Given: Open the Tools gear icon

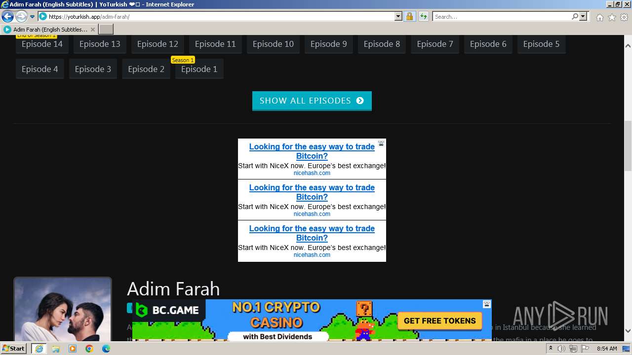Looking at the screenshot, I should 624,17.
